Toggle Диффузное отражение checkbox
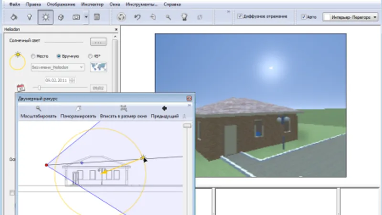 240,16
